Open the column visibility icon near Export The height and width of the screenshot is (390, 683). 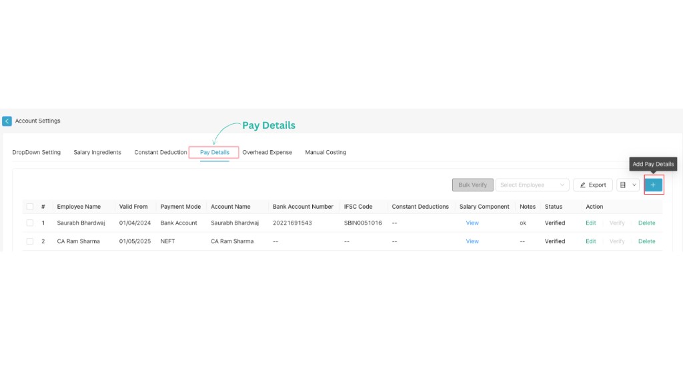623,185
